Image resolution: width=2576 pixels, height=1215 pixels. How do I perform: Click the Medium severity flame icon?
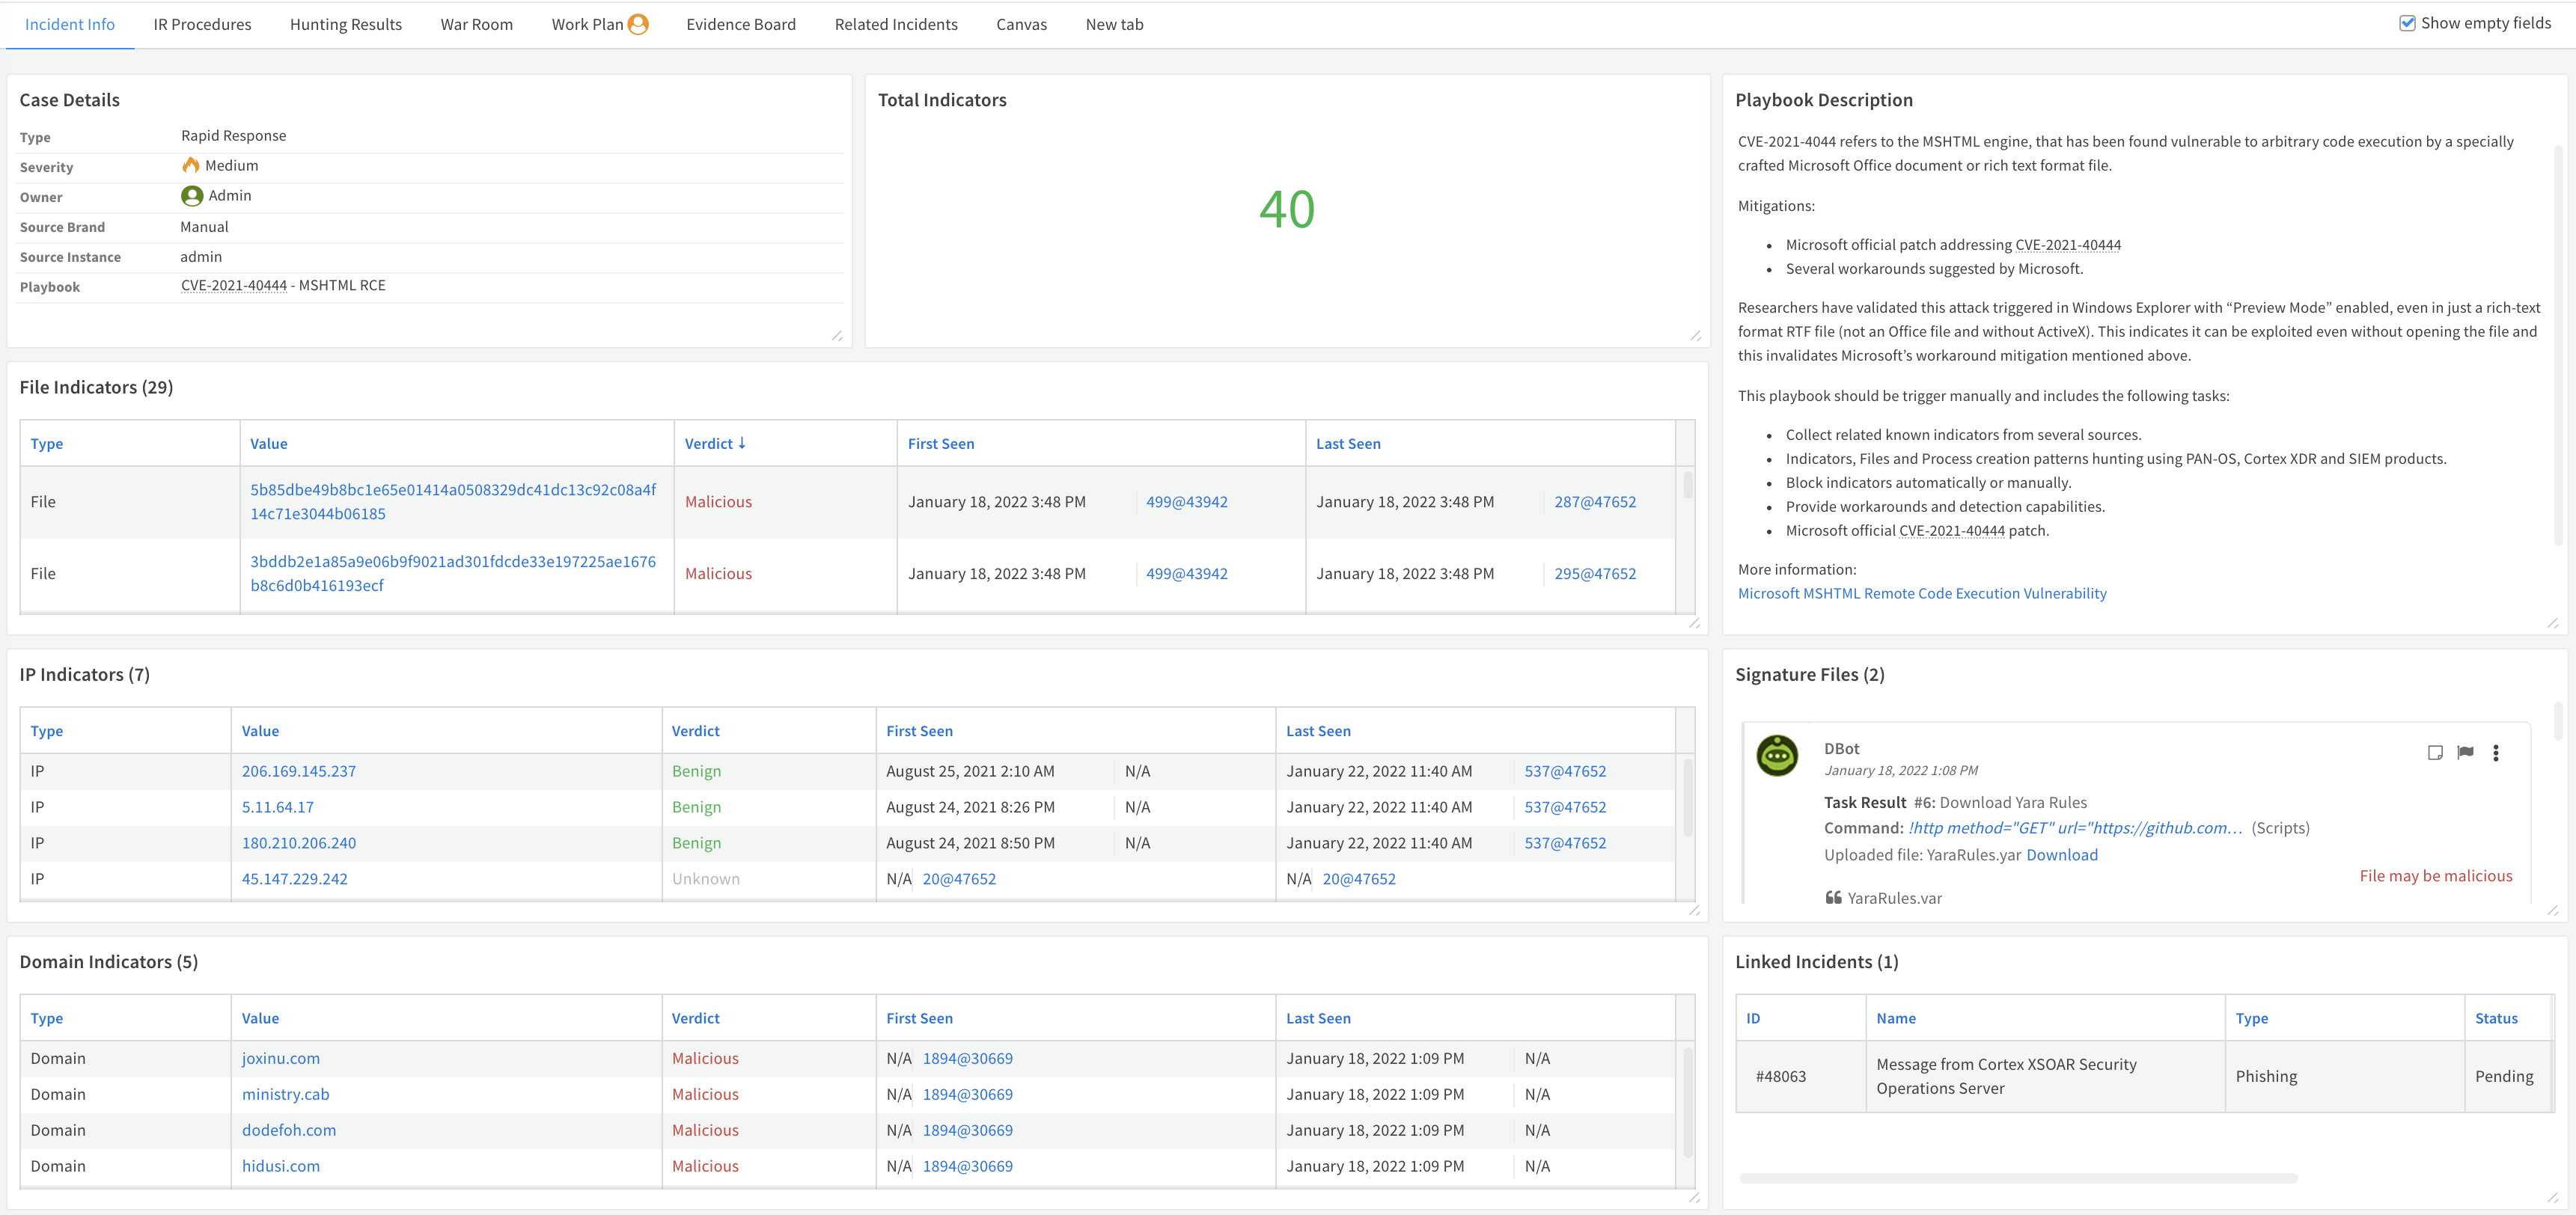190,165
